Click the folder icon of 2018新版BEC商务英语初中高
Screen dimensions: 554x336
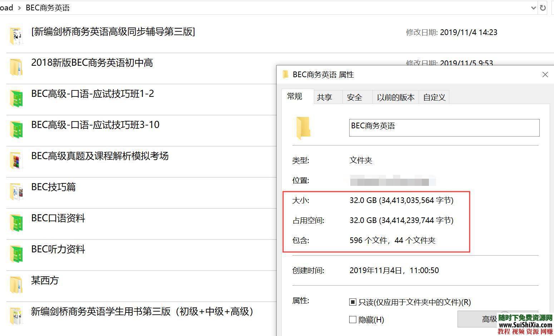click(16, 67)
